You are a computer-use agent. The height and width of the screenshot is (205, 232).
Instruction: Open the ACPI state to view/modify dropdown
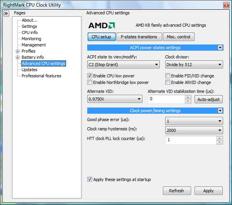124,65
